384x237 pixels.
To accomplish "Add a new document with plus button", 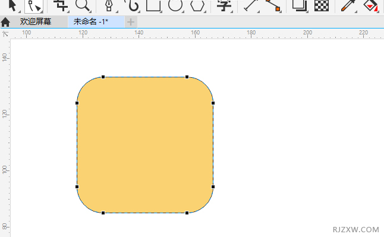I will (131, 22).
